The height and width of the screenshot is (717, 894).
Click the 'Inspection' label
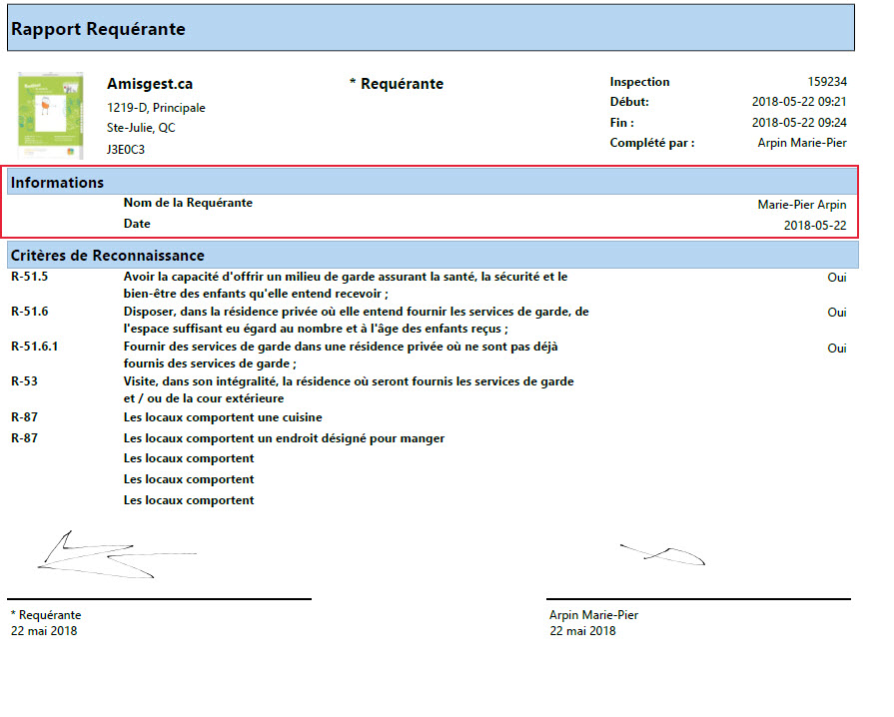pyautogui.click(x=639, y=82)
